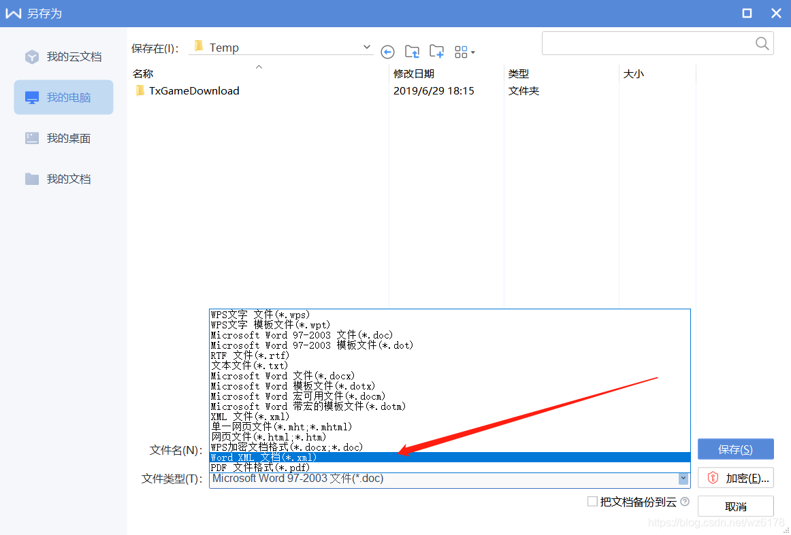Choose PDF 文件格式(*.pdf) format

(x=449, y=468)
